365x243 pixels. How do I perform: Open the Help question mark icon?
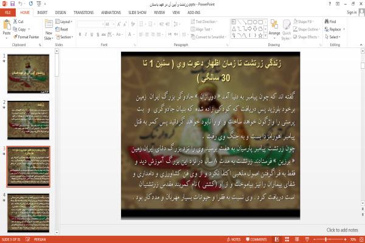(330, 4)
